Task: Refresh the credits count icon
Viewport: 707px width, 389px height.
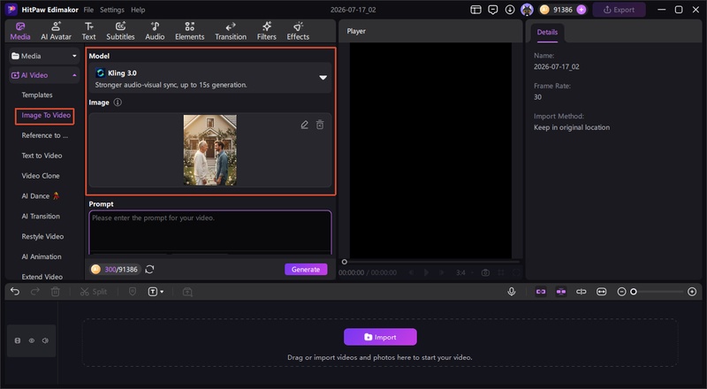Action: pos(149,270)
